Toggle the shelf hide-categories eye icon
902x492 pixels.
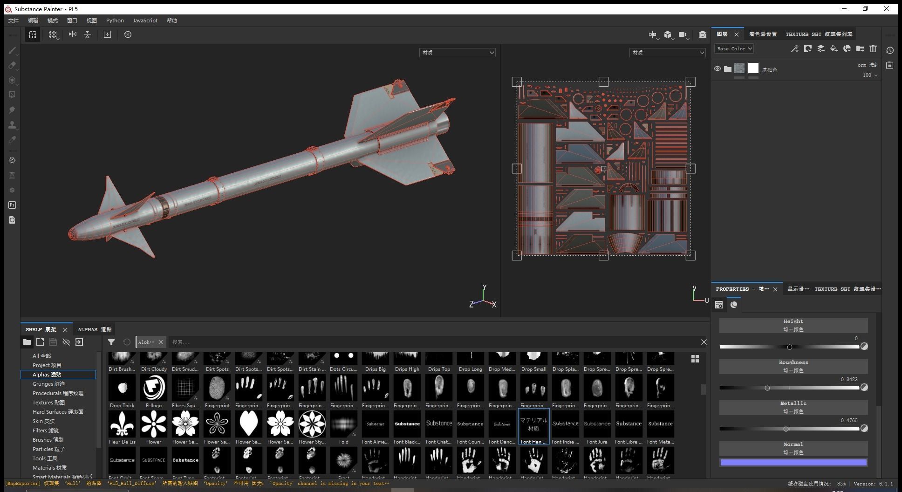pos(66,342)
